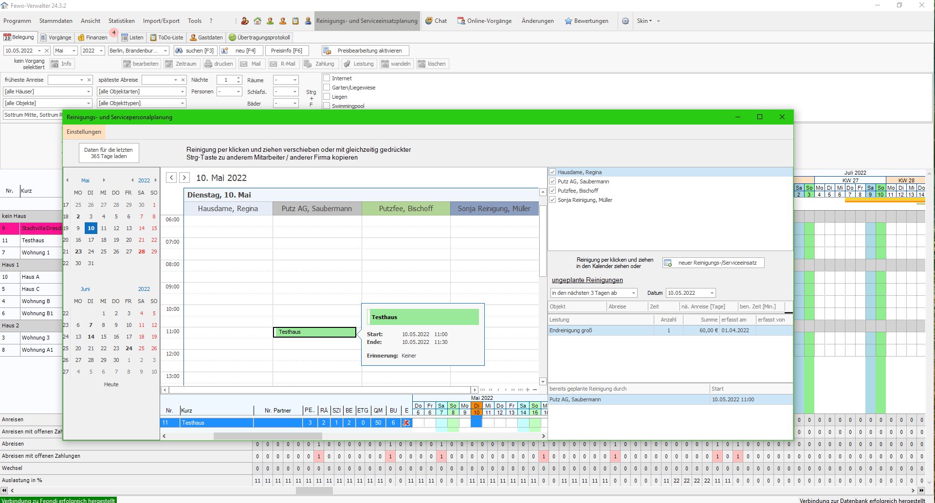
Task: Go to next day arrow in planner
Action: coord(184,178)
